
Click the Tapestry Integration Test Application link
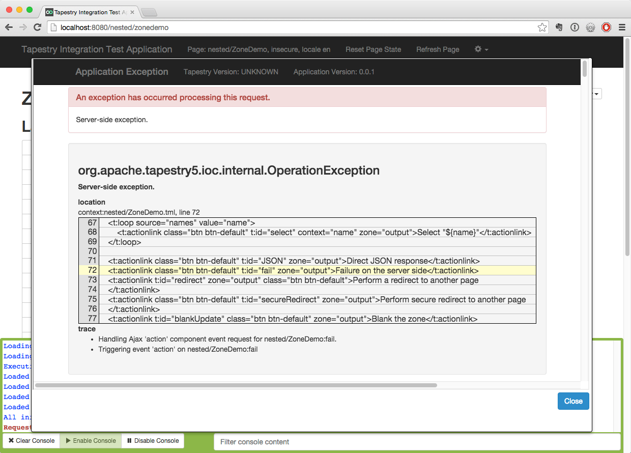pos(97,49)
